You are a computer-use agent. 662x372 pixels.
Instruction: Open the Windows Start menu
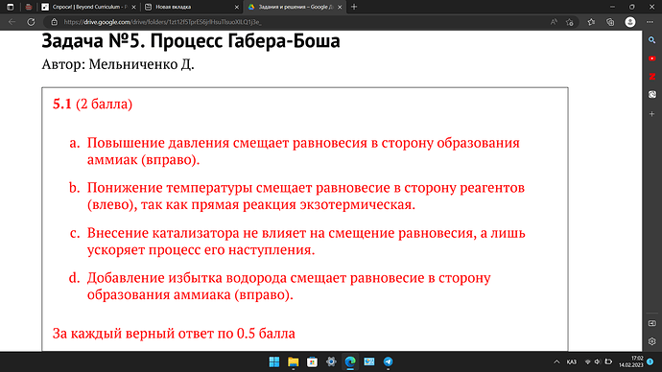[274, 361]
